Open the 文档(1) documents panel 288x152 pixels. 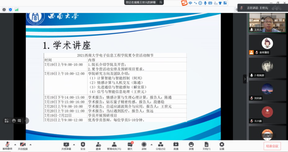pos(206,146)
